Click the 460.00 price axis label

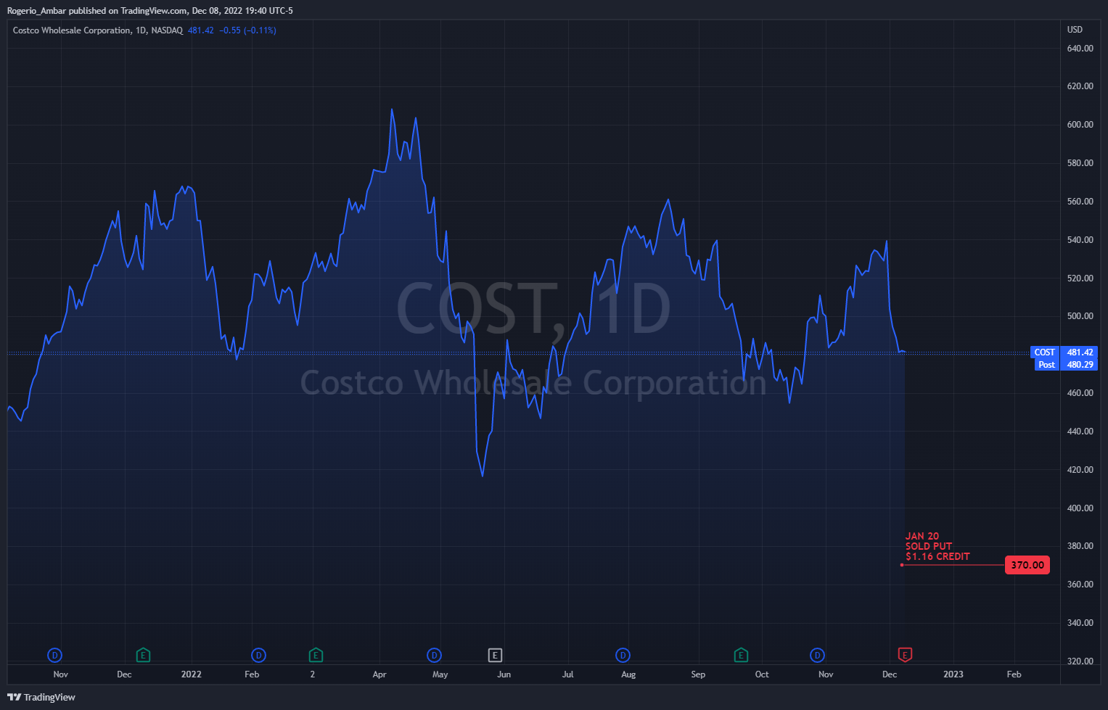[1080, 393]
